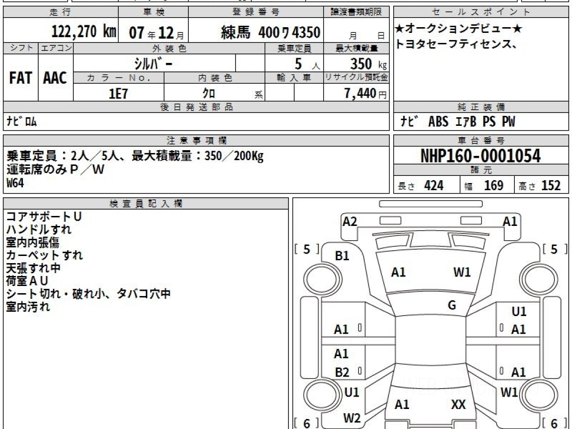Screen dimensions: 572x429
Task: Click the リサイクル預託金 header
Action: (357, 78)
